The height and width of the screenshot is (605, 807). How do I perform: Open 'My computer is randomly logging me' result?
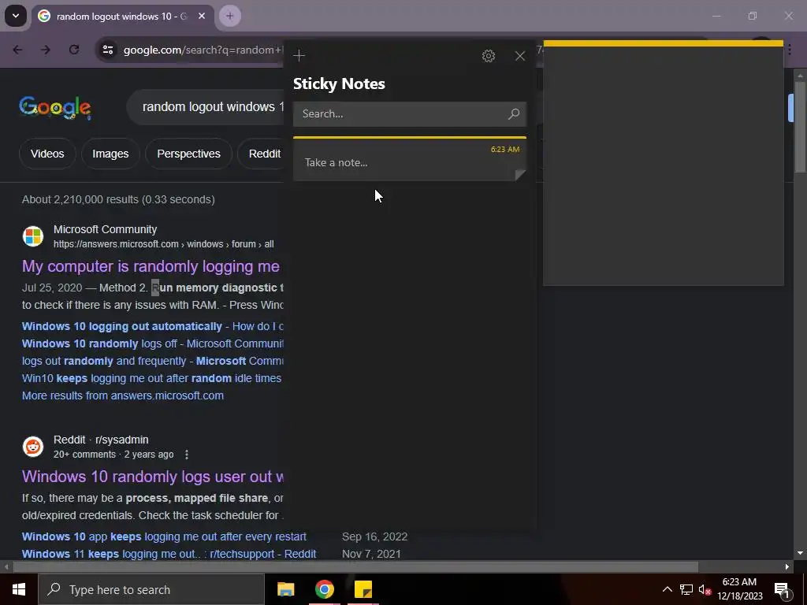point(151,266)
